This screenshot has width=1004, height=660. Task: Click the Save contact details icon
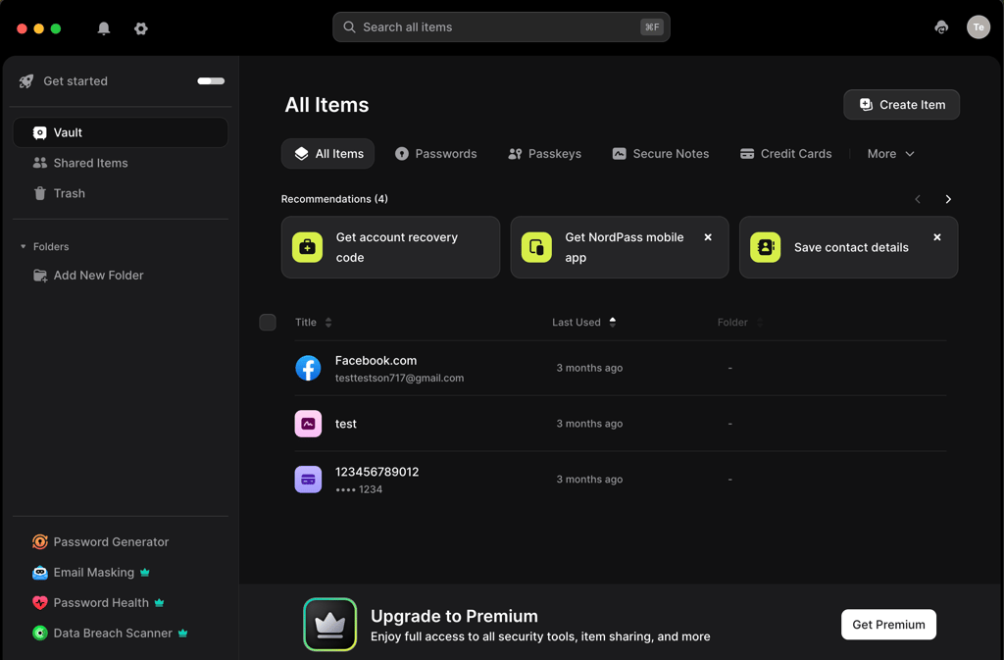[x=765, y=247]
